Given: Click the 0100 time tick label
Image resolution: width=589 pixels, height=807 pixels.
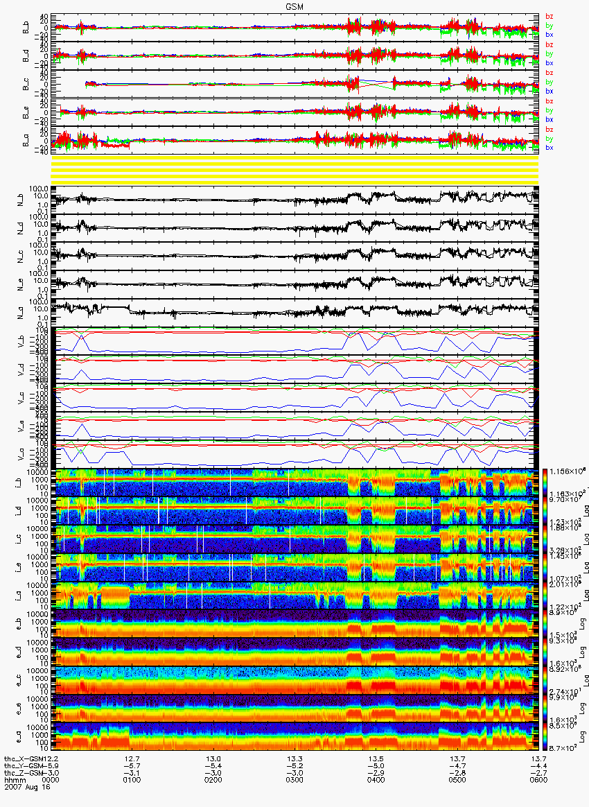Looking at the screenshot, I should [x=132, y=780].
